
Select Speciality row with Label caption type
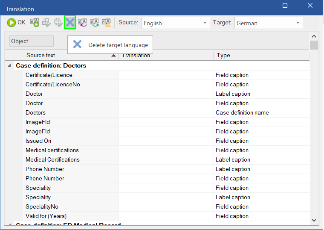click(x=167, y=197)
